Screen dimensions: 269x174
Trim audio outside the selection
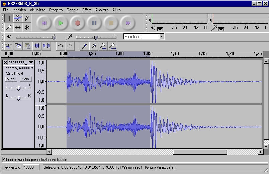coord(37,46)
